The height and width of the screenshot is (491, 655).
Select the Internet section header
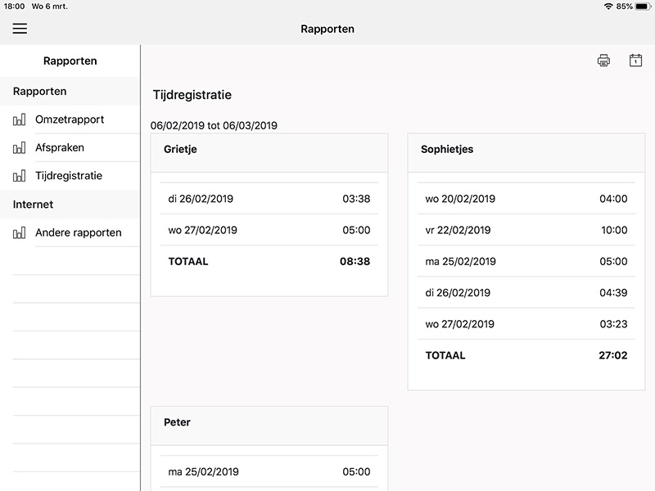(x=70, y=204)
